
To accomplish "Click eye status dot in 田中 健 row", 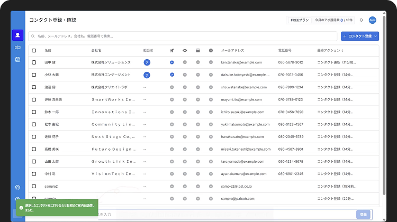I will (x=185, y=62).
